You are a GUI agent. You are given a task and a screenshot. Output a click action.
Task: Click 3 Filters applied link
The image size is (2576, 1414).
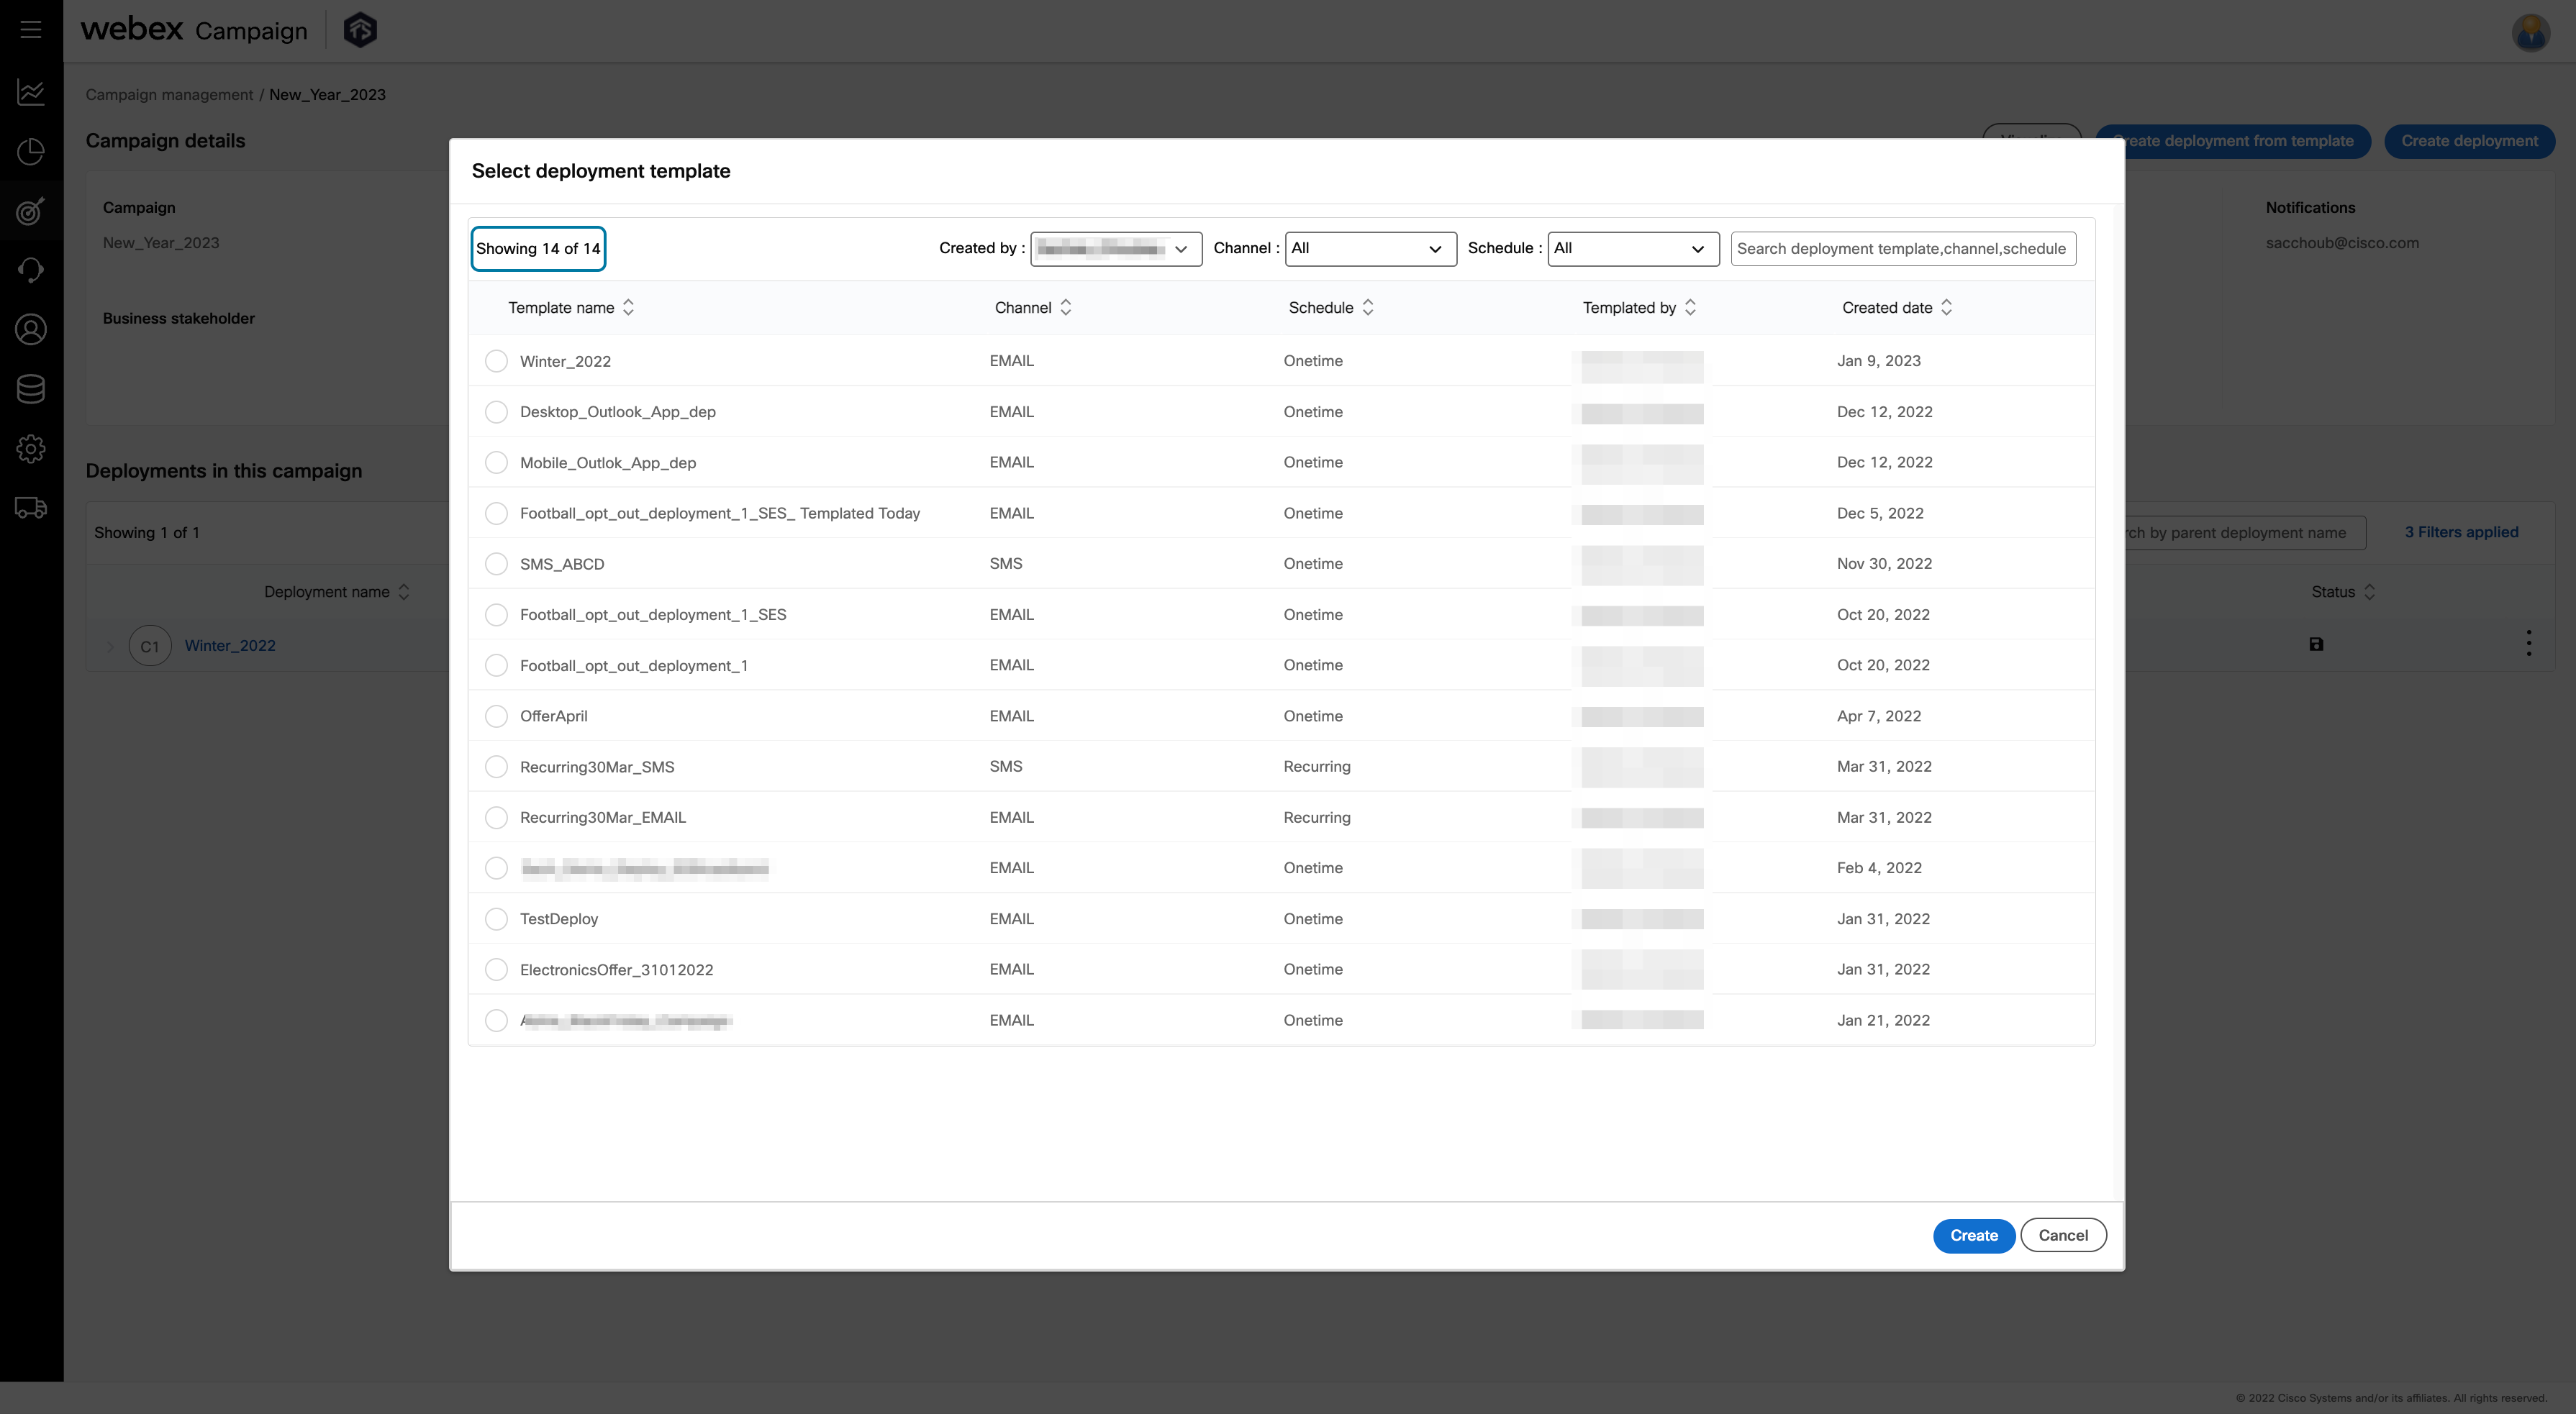pos(2461,533)
